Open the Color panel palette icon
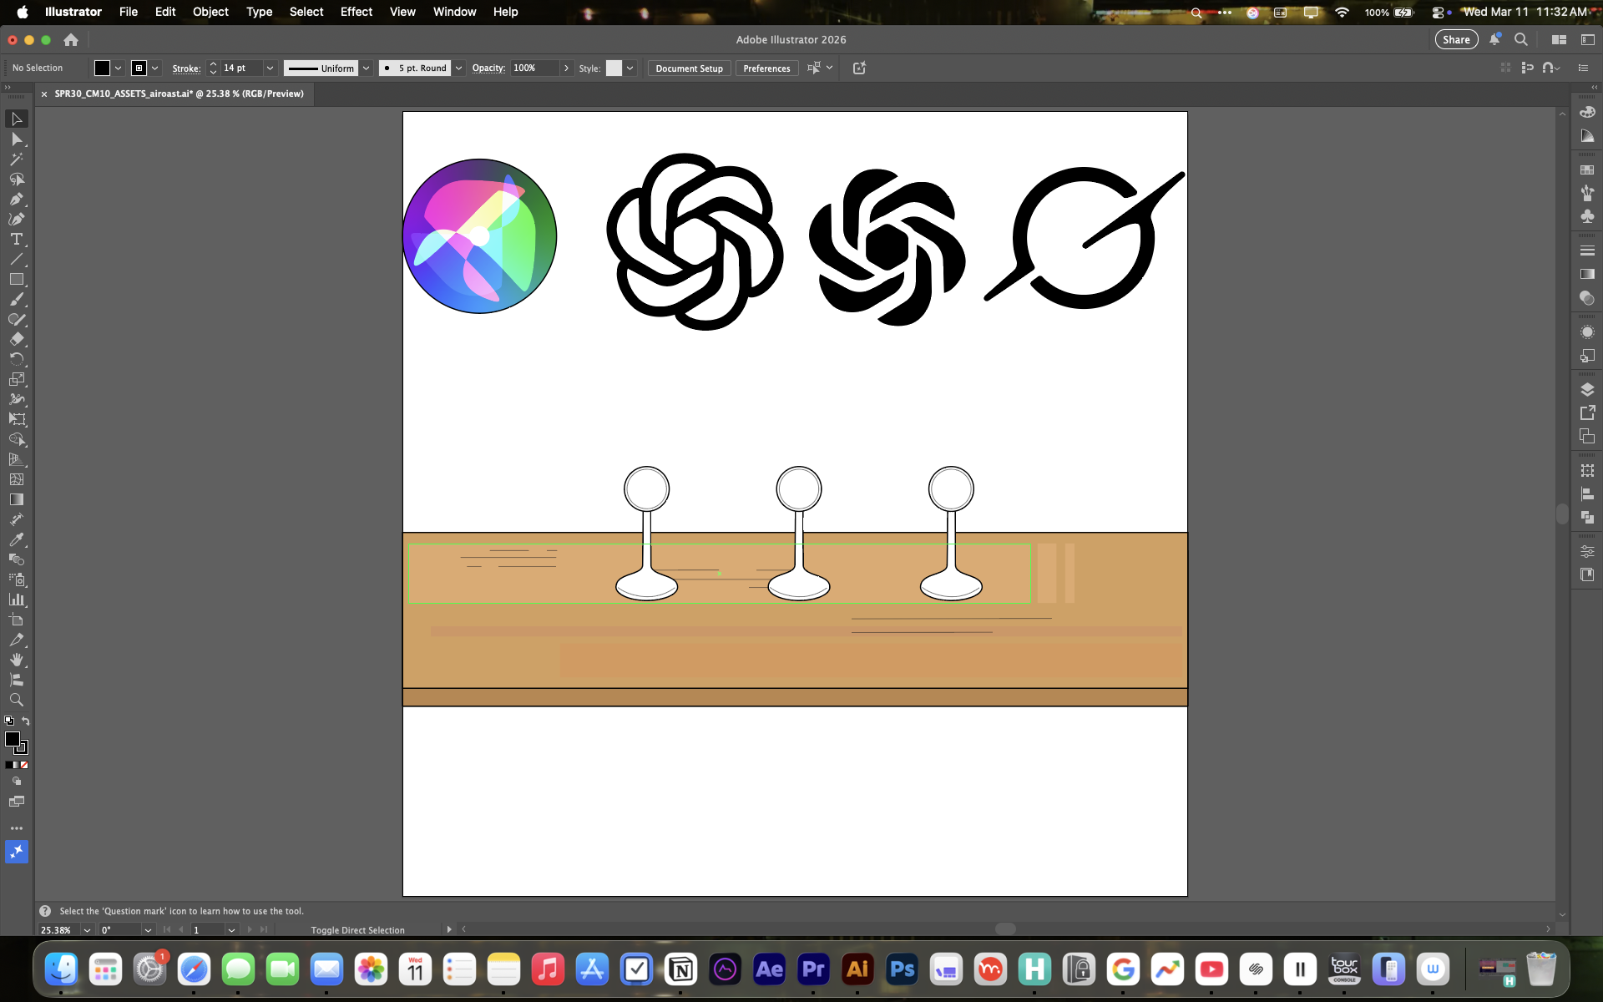1603x1002 pixels. pyautogui.click(x=1587, y=112)
